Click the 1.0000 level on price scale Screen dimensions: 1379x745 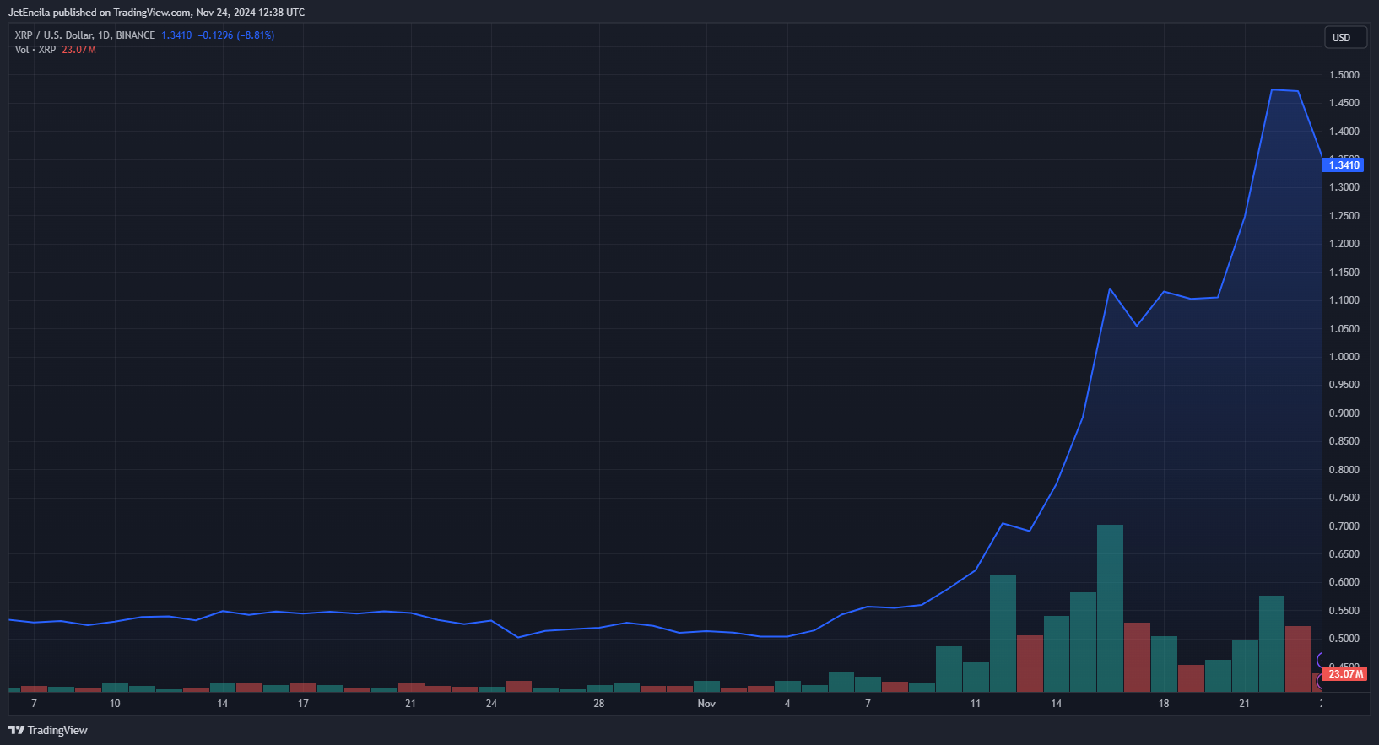point(1344,357)
